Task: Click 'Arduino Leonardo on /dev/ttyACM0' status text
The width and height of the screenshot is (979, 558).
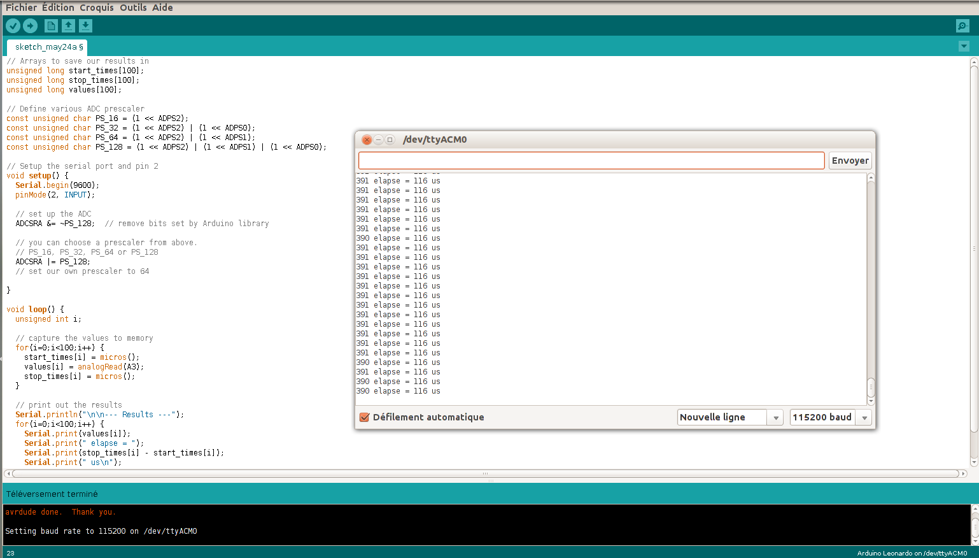Action: pyautogui.click(x=912, y=553)
